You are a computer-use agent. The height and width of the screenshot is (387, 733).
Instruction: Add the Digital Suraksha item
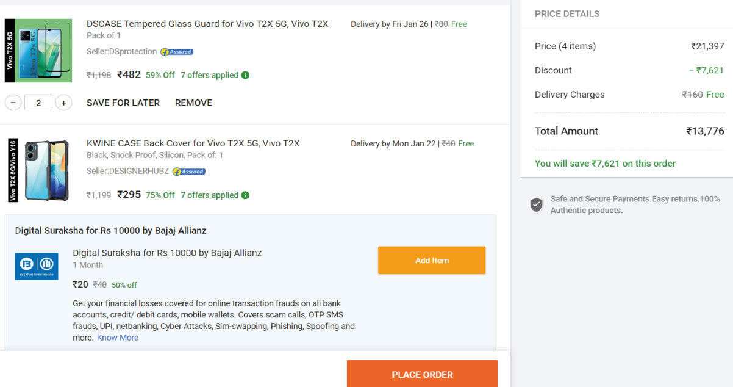tap(431, 260)
